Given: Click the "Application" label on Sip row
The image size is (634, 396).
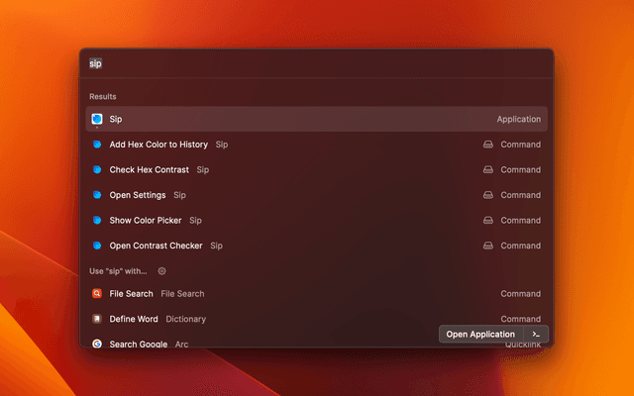Looking at the screenshot, I should (518, 119).
